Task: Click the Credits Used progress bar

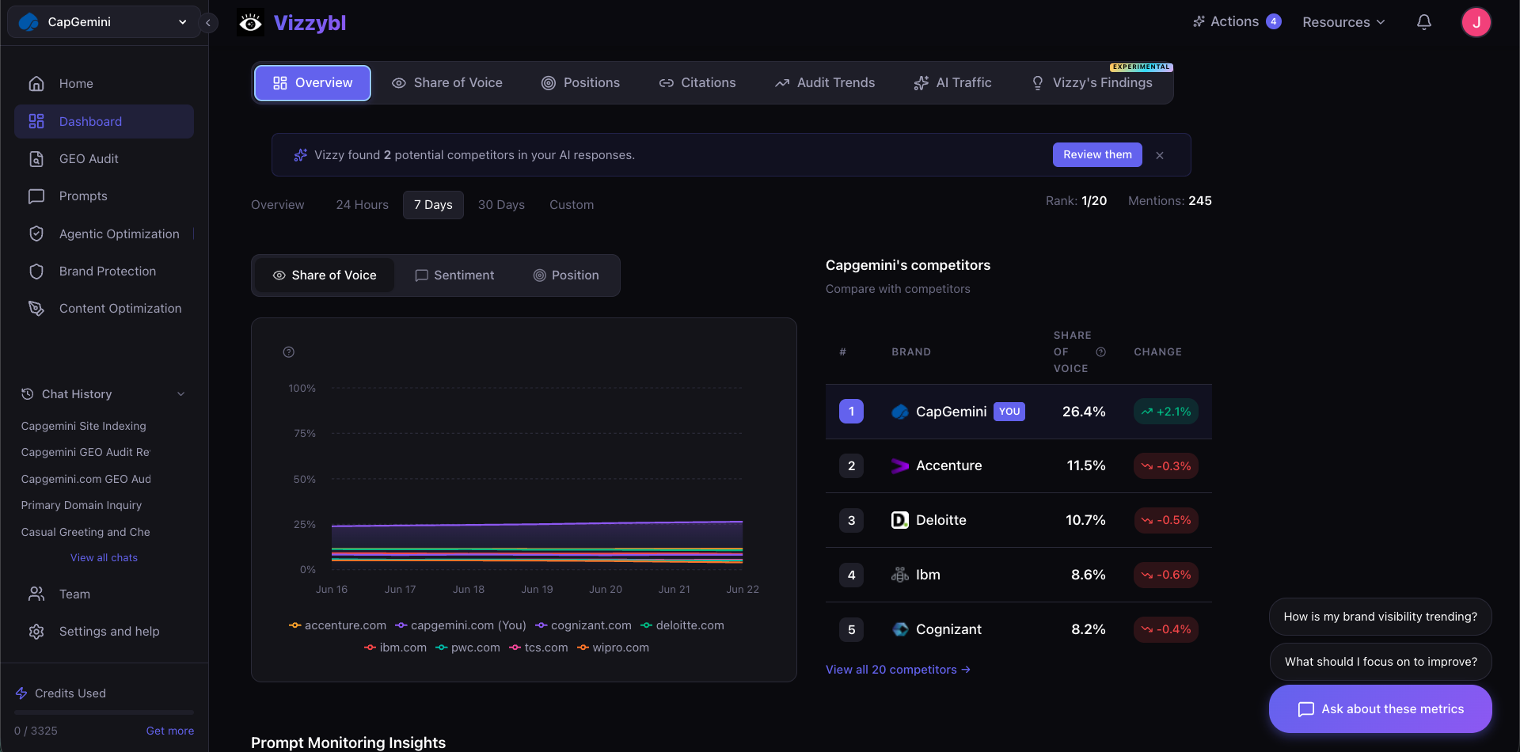Action: click(x=104, y=712)
